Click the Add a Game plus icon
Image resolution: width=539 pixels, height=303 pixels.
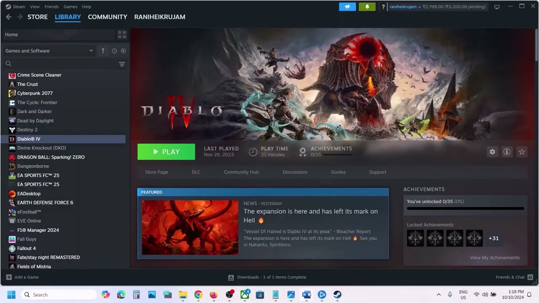[x=9, y=277]
